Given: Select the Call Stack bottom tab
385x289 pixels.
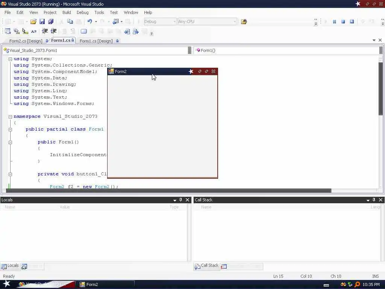Looking at the screenshot, I should 206,266.
